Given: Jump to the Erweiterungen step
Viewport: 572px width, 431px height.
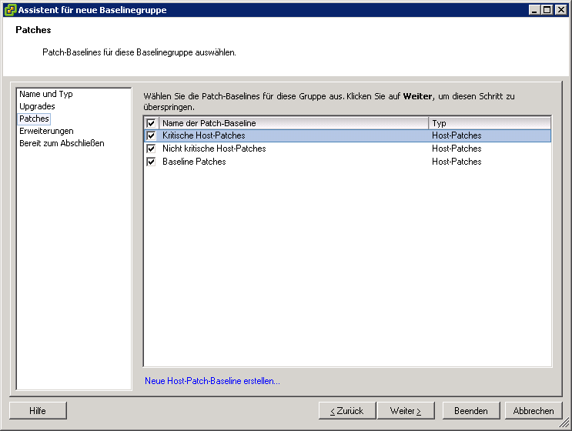Looking at the screenshot, I should pos(46,131).
